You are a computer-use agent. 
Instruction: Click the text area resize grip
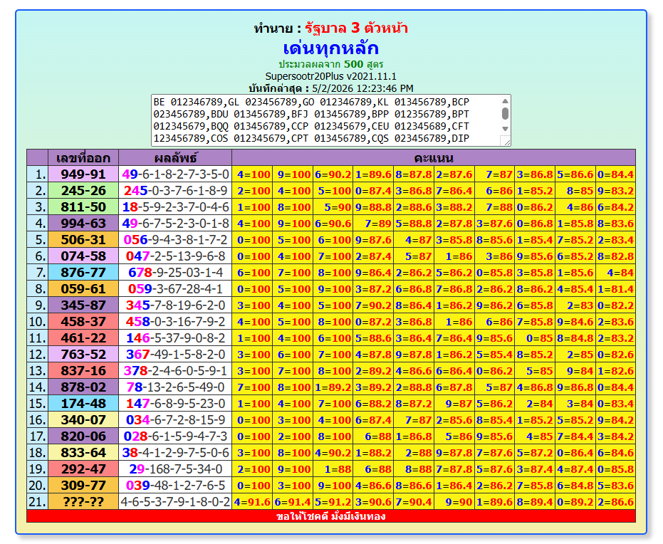[506, 142]
